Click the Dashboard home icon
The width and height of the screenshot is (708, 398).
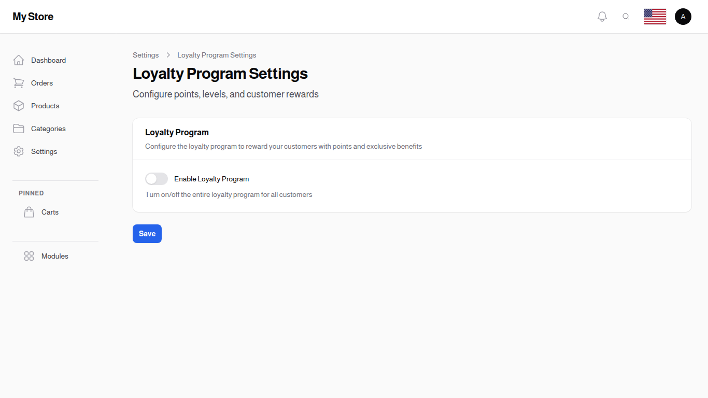pos(19,60)
